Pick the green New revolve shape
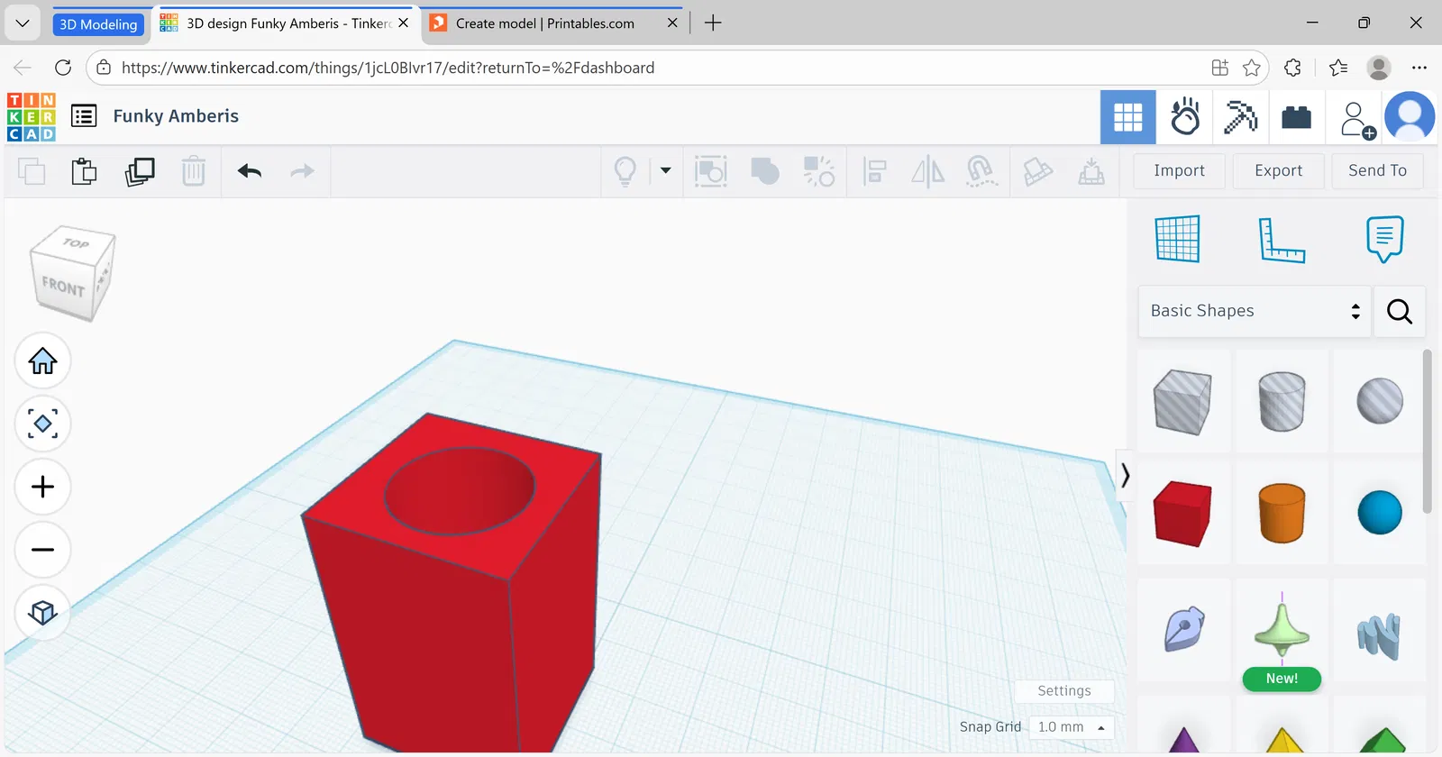Image resolution: width=1442 pixels, height=757 pixels. (x=1282, y=631)
